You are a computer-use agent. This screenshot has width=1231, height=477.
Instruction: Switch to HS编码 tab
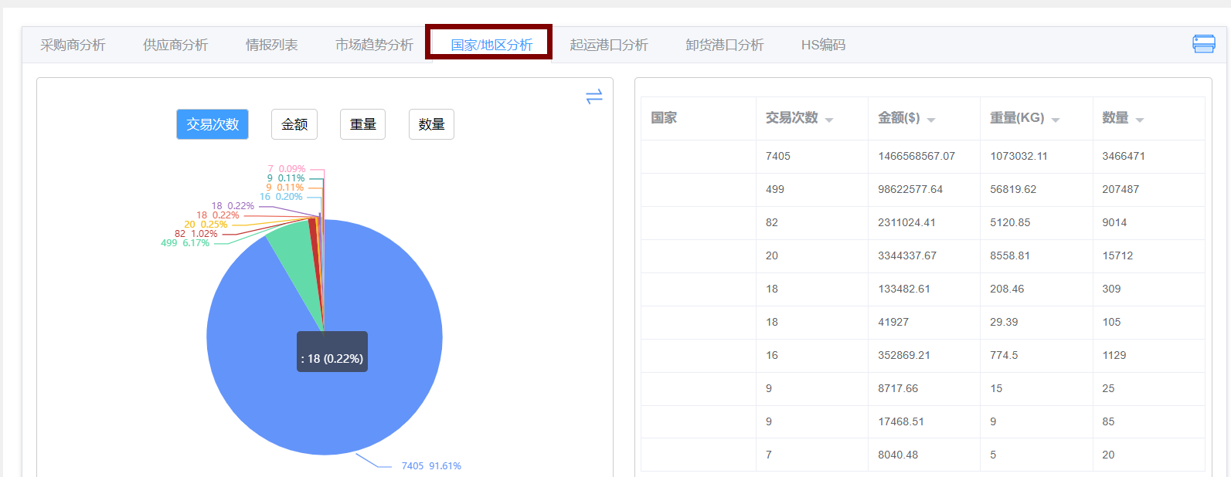tap(823, 45)
